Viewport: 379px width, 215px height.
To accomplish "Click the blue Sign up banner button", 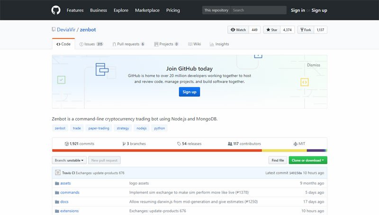I will pyautogui.click(x=189, y=92).
